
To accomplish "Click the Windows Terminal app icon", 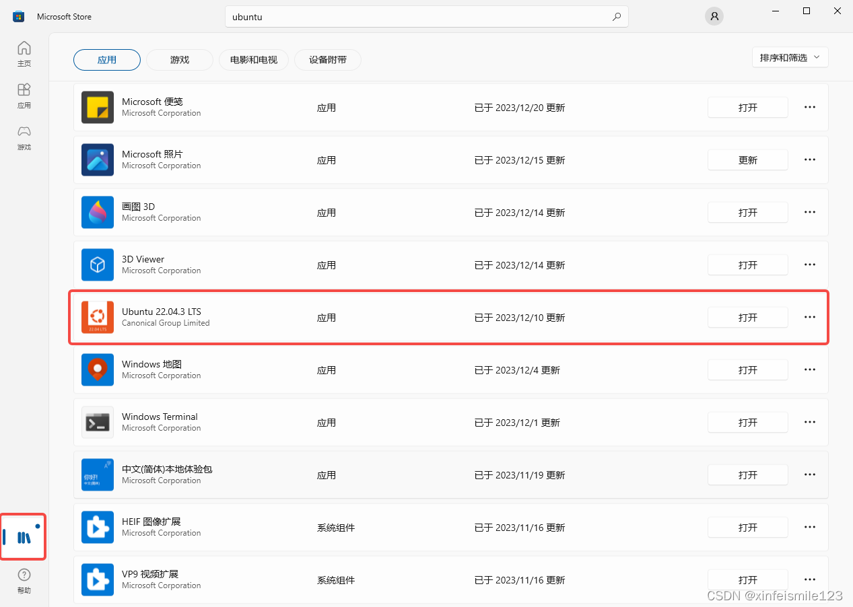I will pyautogui.click(x=98, y=423).
